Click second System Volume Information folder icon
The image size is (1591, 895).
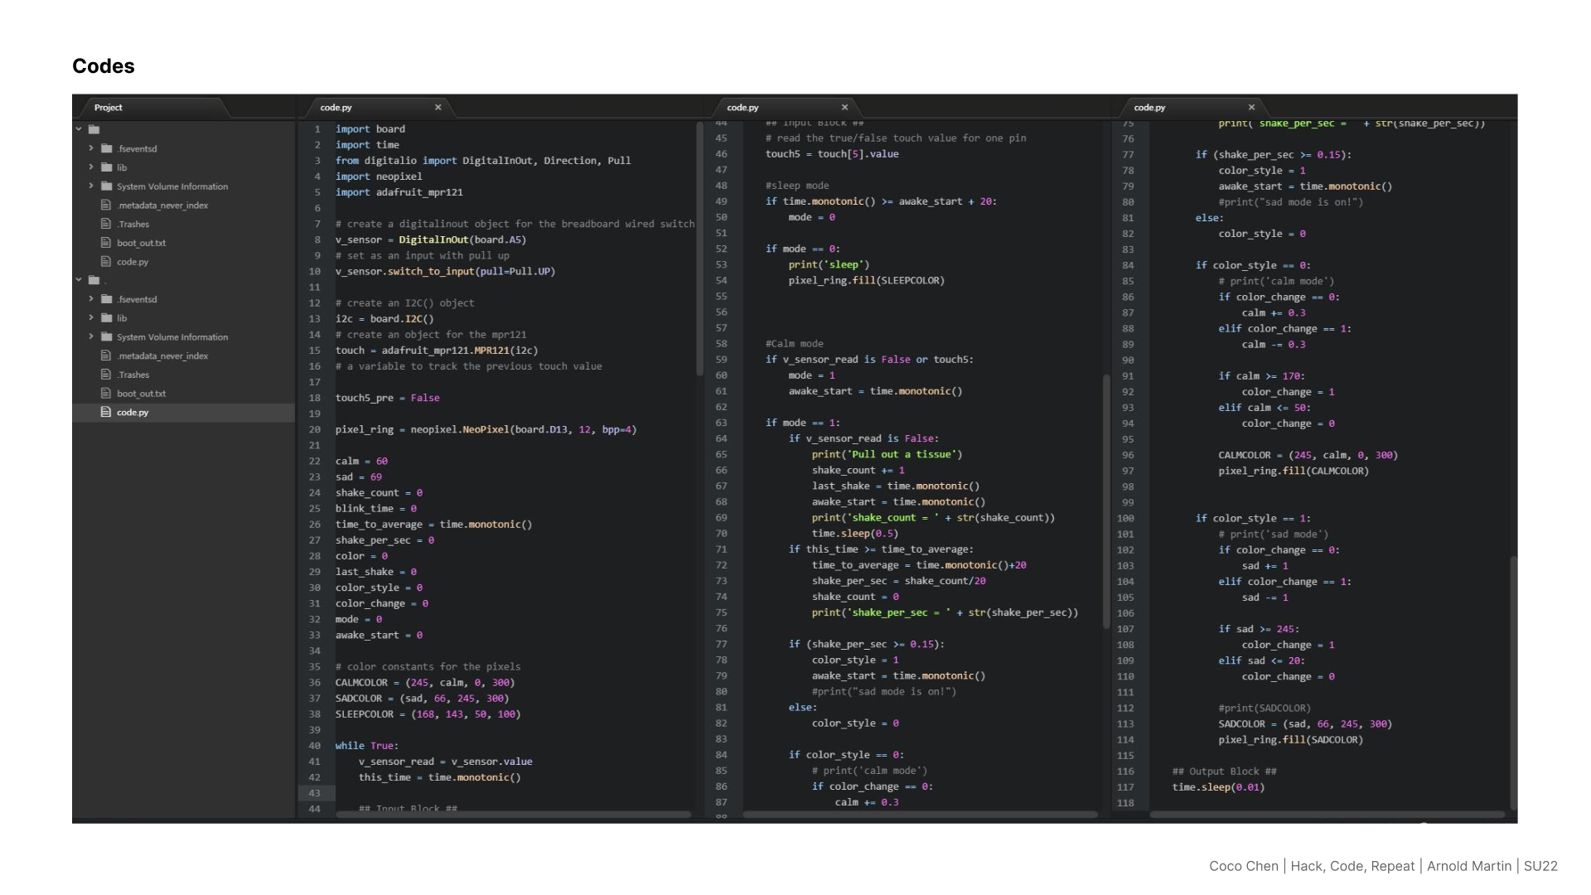coord(107,337)
